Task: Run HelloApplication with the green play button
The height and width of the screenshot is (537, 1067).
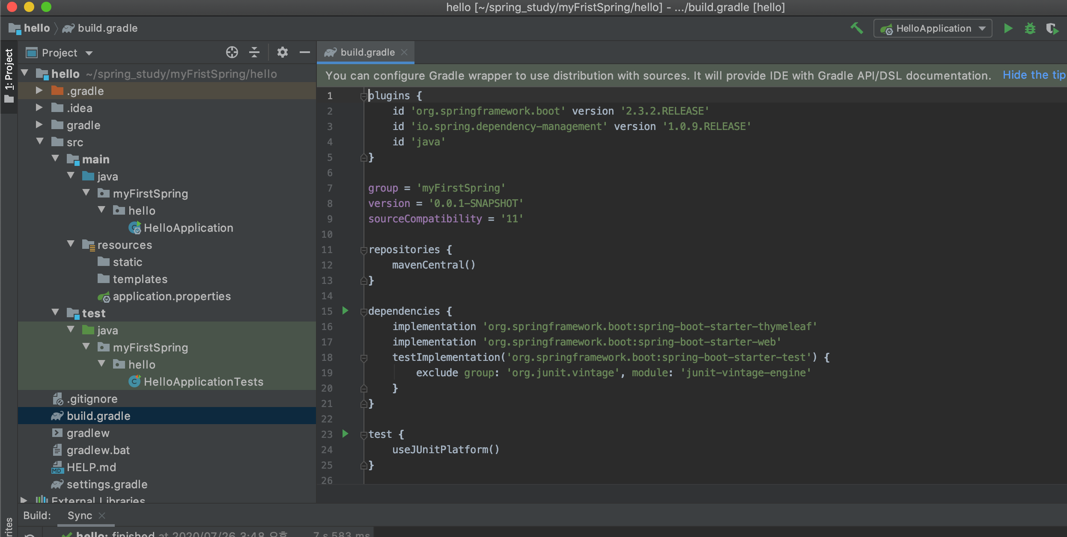Action: pyautogui.click(x=1008, y=29)
